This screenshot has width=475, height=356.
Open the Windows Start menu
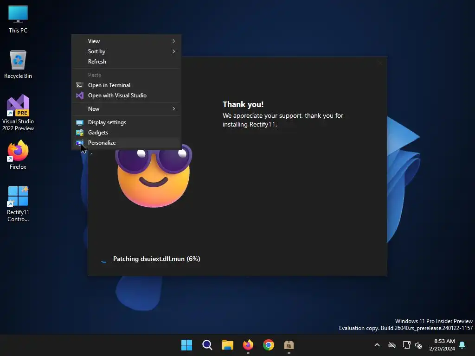pos(186,345)
